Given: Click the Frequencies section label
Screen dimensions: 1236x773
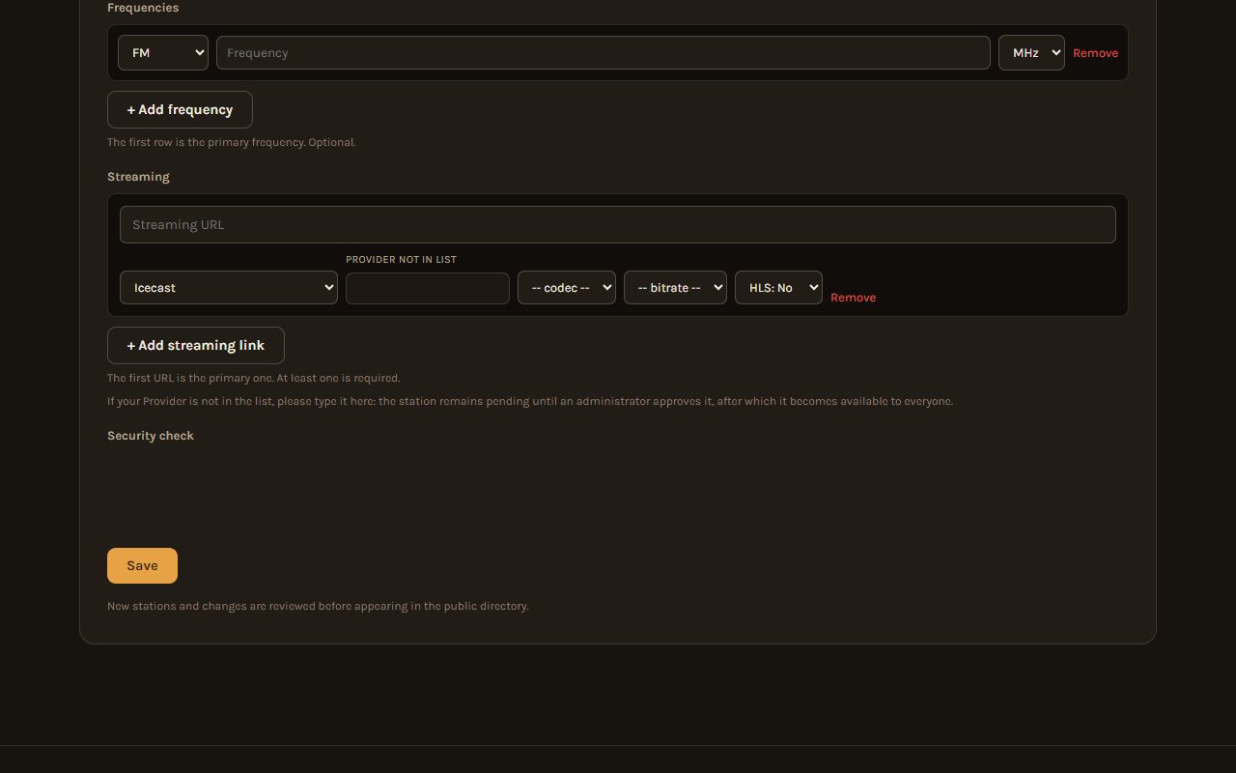Looking at the screenshot, I should tap(143, 8).
